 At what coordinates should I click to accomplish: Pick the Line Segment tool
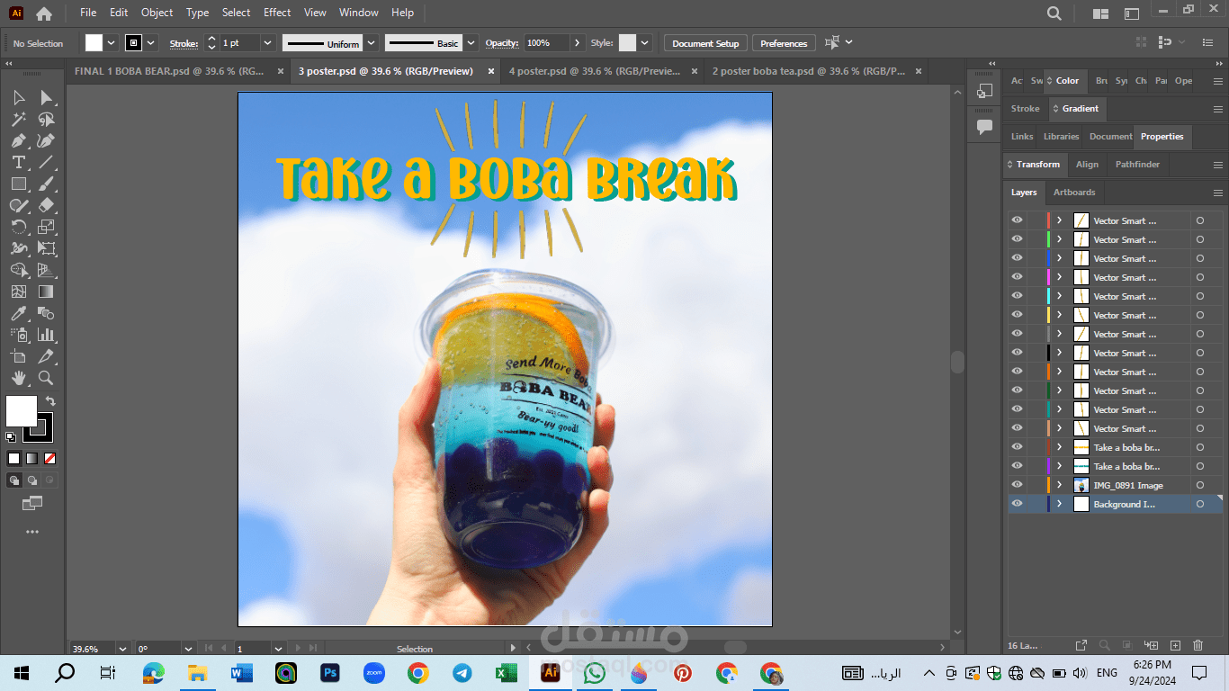pyautogui.click(x=47, y=162)
